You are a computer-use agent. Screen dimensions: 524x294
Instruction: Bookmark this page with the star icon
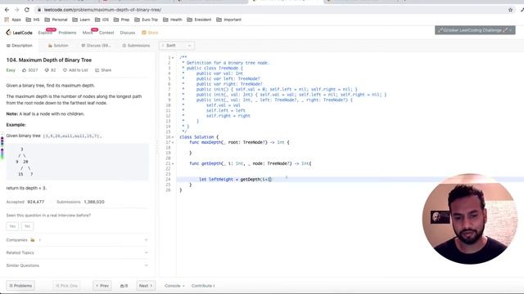[510, 10]
